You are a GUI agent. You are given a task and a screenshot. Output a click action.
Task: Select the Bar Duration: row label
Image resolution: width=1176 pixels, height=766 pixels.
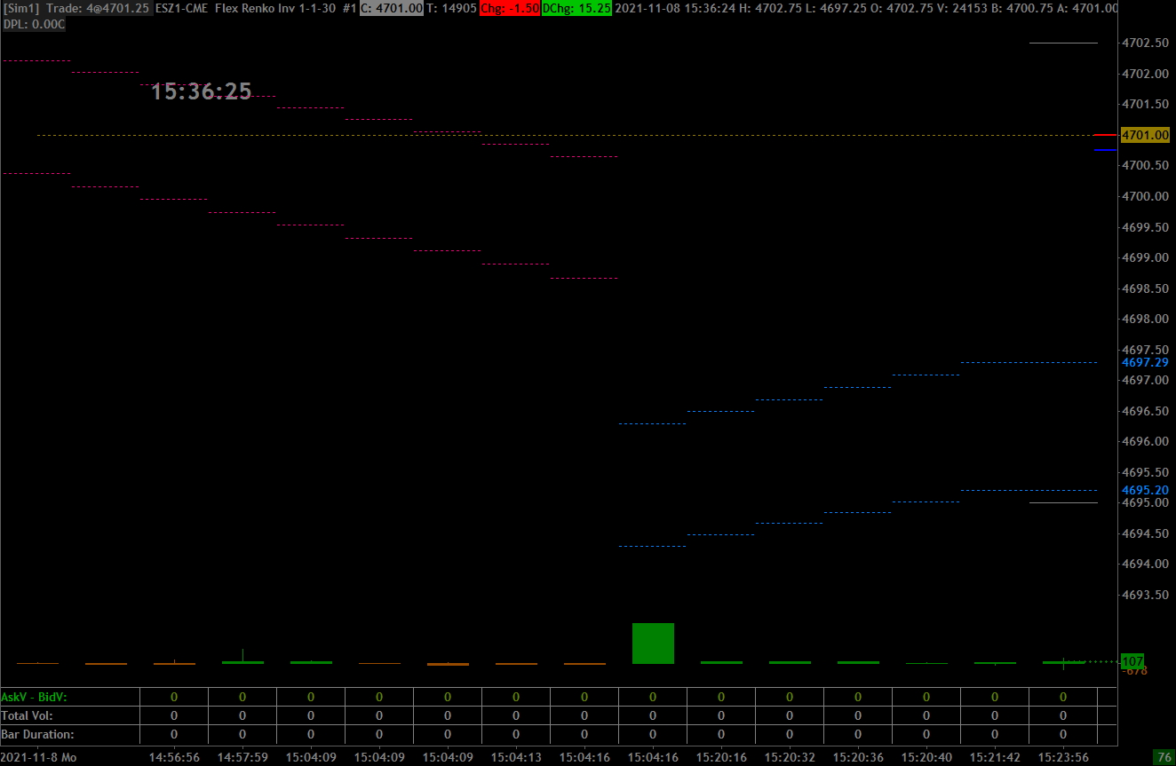38,734
